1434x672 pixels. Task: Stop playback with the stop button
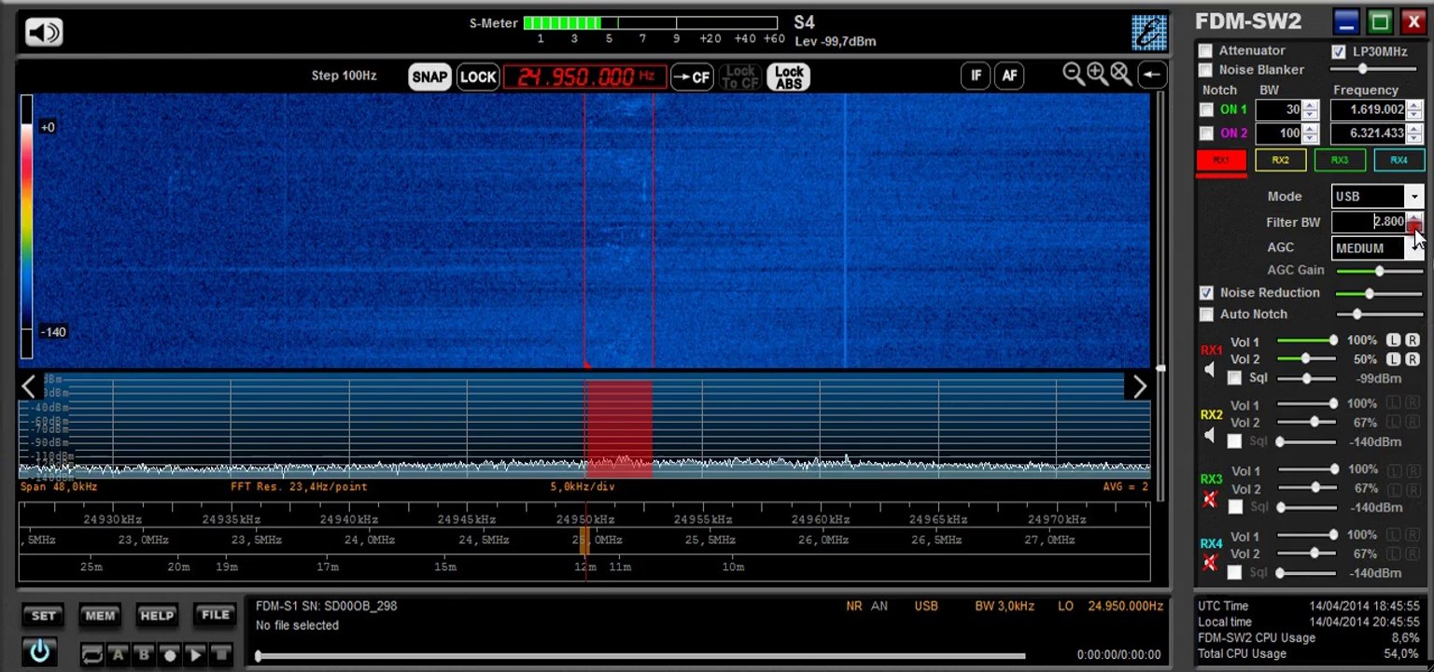point(221,654)
